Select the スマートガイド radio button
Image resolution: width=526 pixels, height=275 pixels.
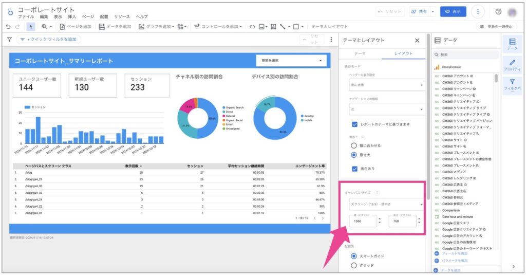(x=353, y=256)
